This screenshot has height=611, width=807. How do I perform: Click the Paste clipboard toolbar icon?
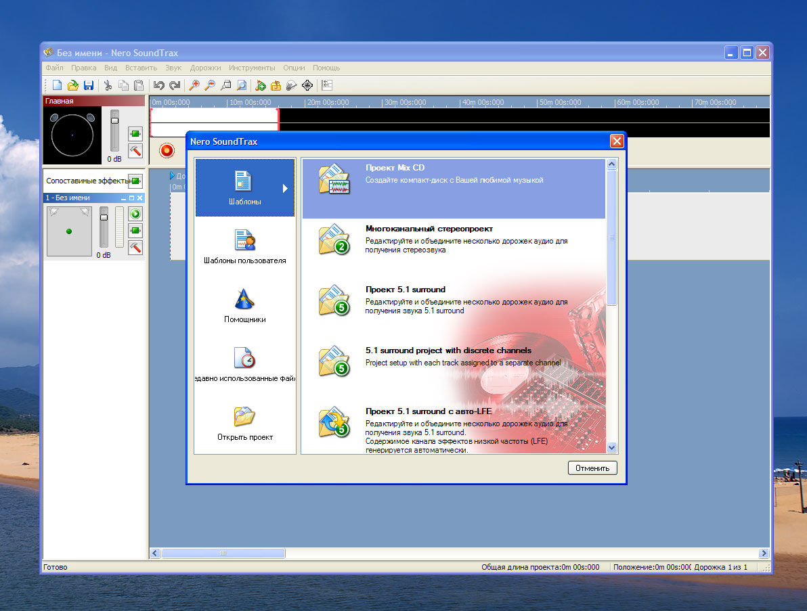click(139, 85)
